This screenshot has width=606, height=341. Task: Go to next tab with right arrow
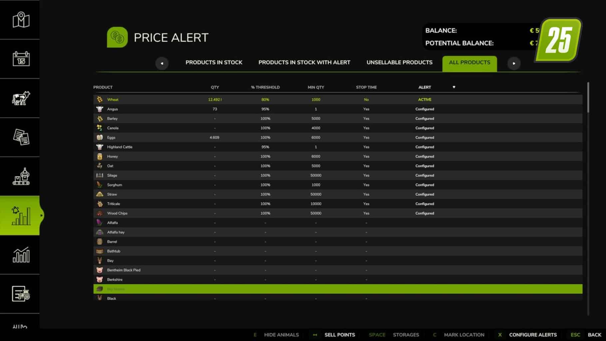pyautogui.click(x=514, y=63)
